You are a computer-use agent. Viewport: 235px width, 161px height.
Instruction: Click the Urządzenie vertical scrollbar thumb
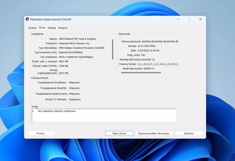tap(113, 50)
